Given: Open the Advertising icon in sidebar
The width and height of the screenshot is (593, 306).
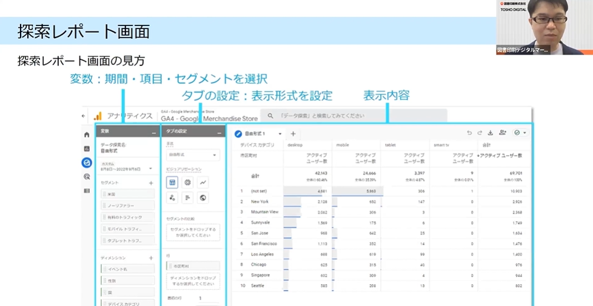Looking at the screenshot, I should (87, 176).
